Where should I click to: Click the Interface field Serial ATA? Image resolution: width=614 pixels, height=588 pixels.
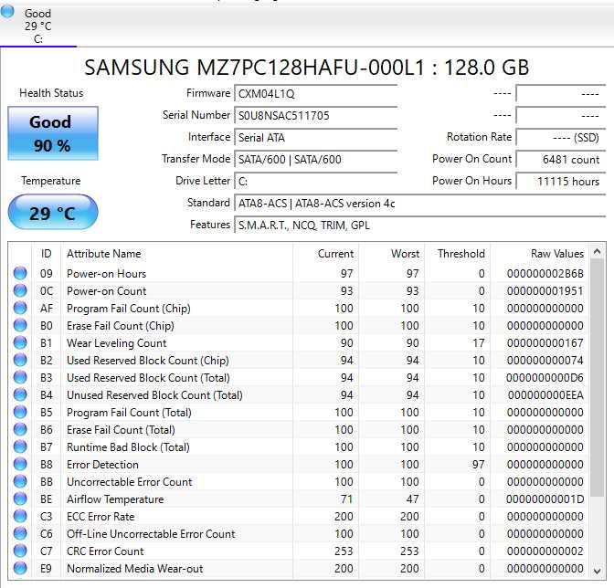tap(315, 138)
